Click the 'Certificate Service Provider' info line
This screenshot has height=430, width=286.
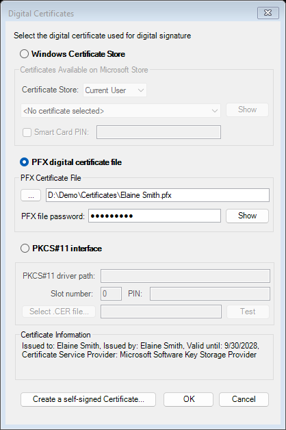(139, 355)
